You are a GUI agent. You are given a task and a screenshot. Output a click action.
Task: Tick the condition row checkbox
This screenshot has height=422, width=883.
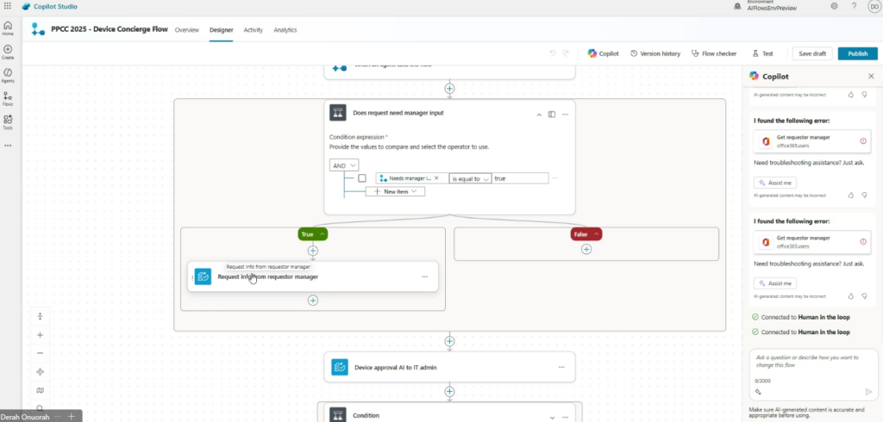[362, 177]
